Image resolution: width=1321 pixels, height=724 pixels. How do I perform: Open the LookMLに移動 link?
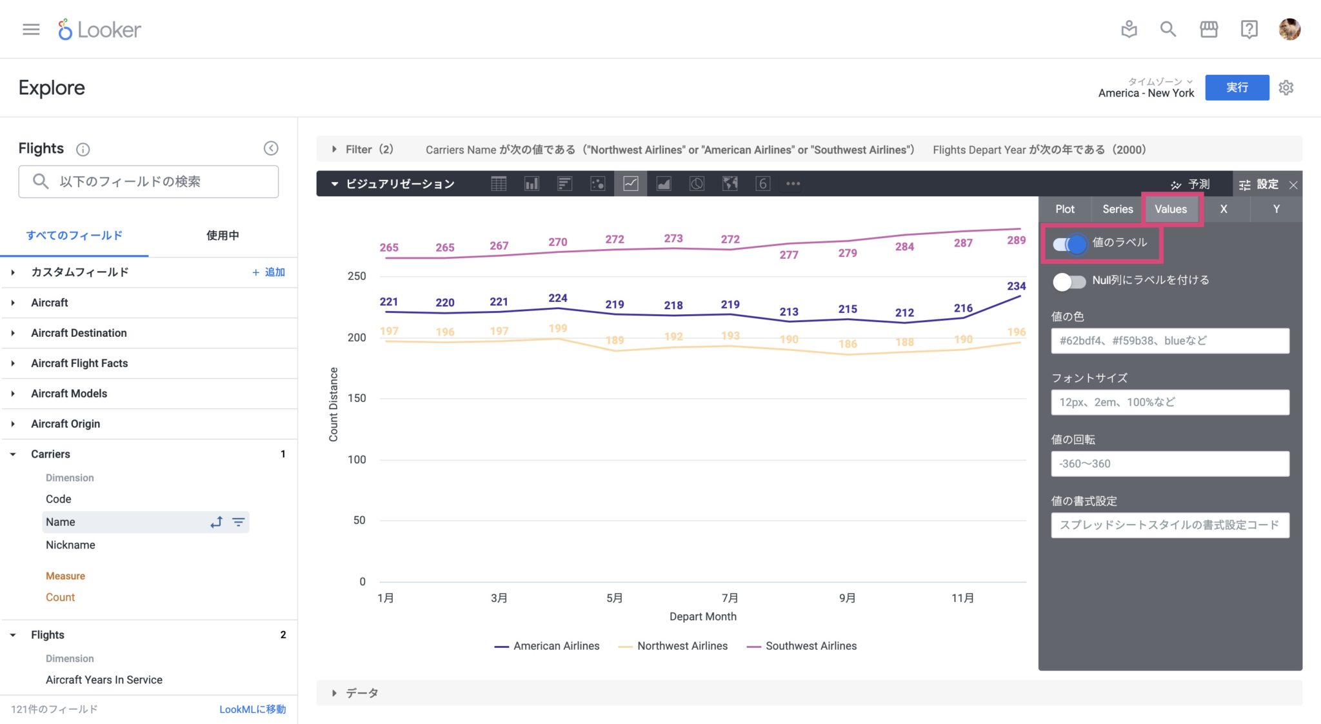[x=252, y=709]
